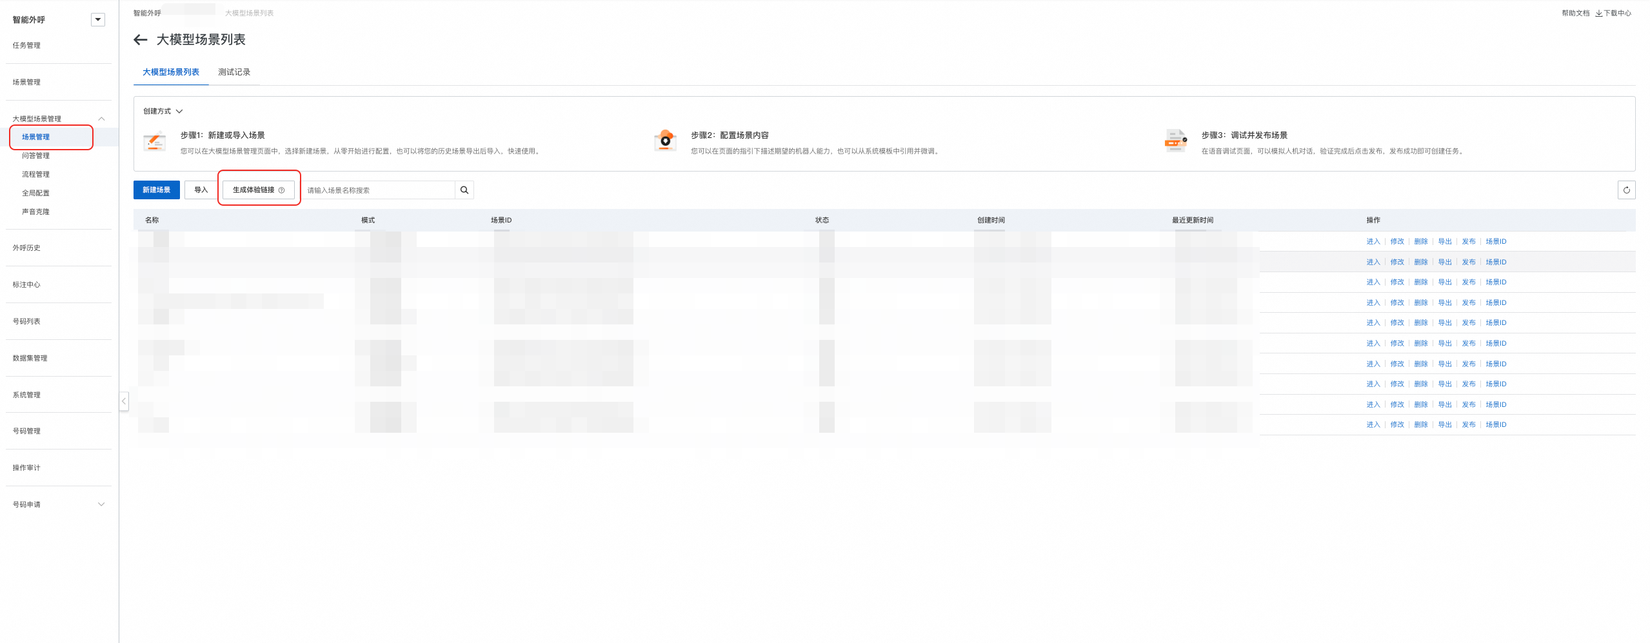Click 进入 in the first table row

point(1373,242)
